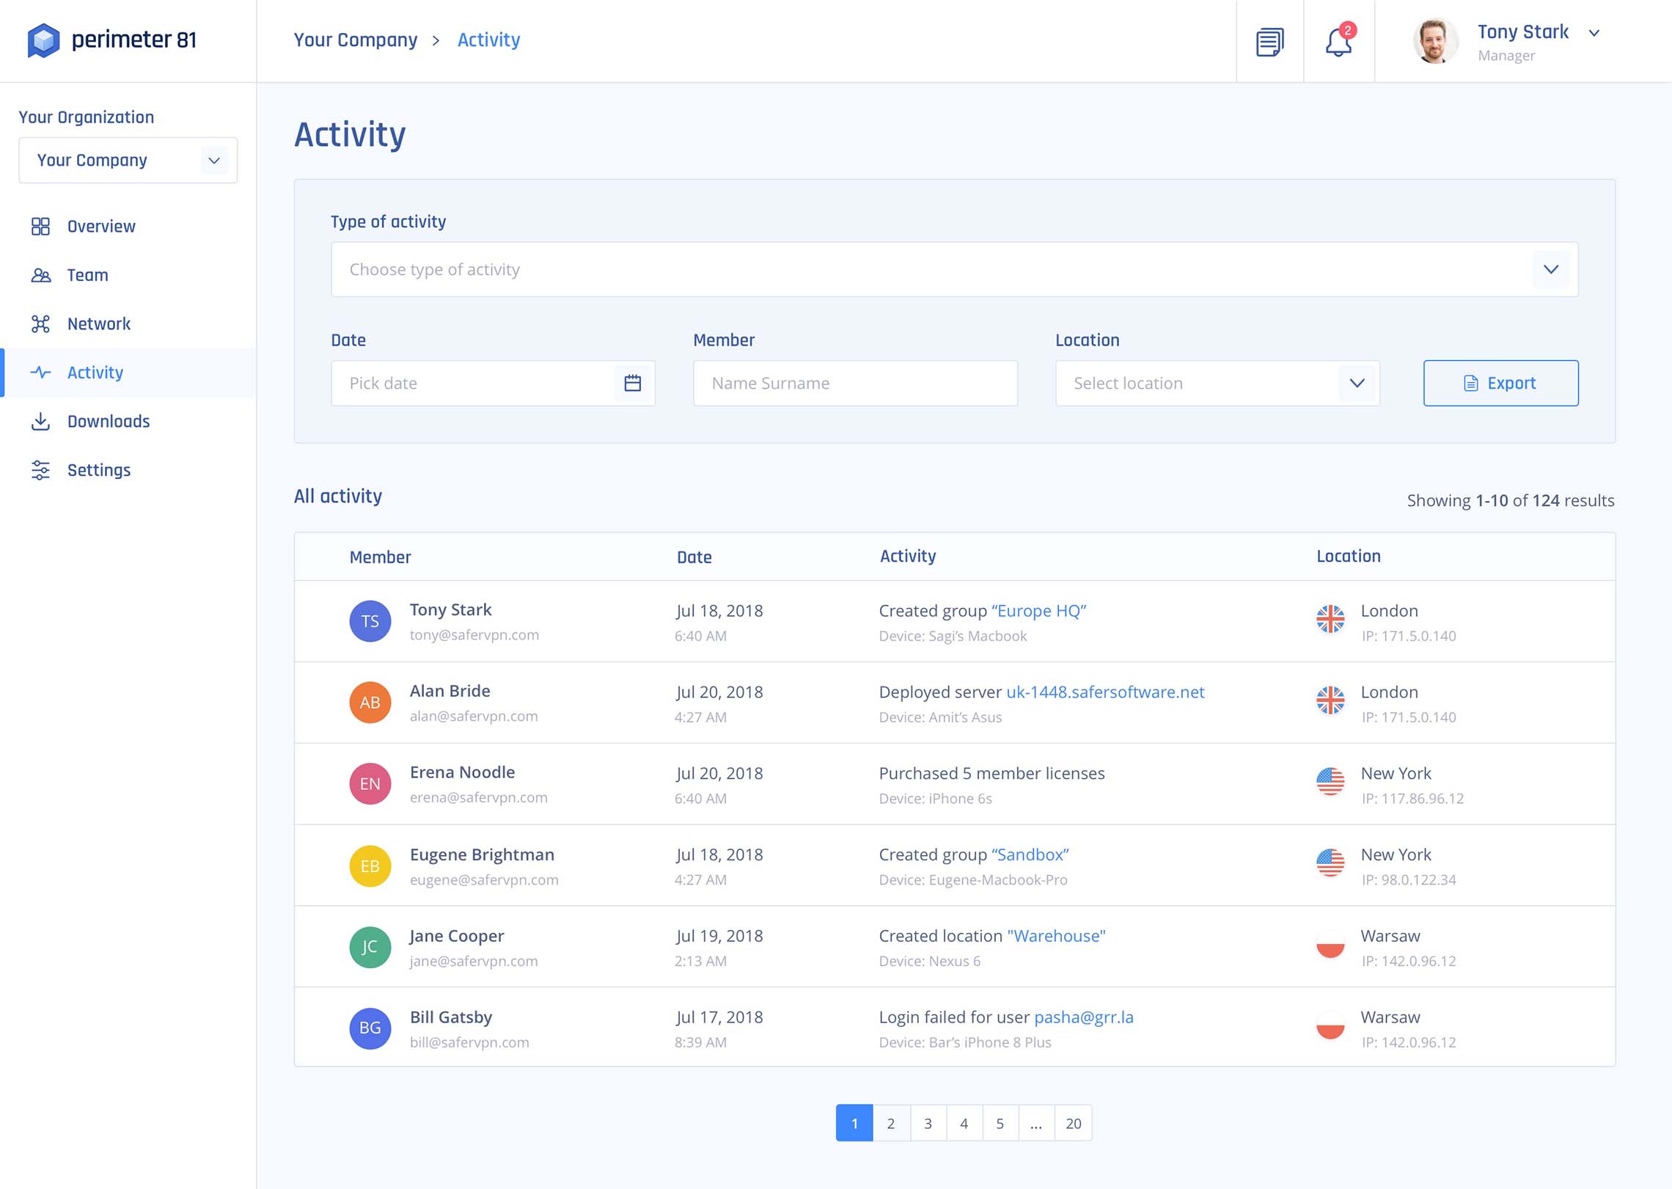
Task: Click the Downloads arrow icon in sidebar
Action: 41,422
